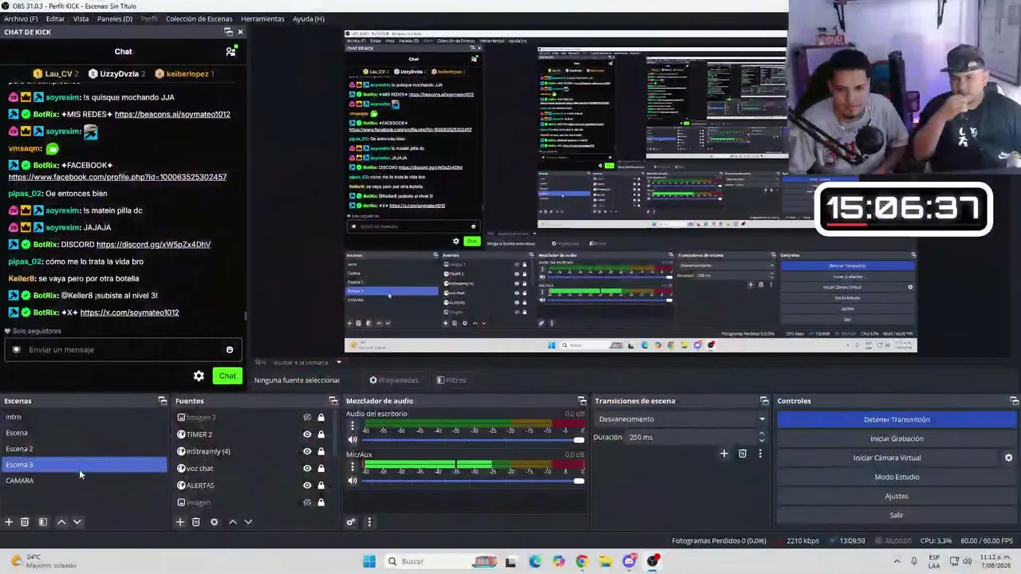This screenshot has width=1021, height=574.
Task: Add a new scene with the plus icon
Action: tap(9, 522)
